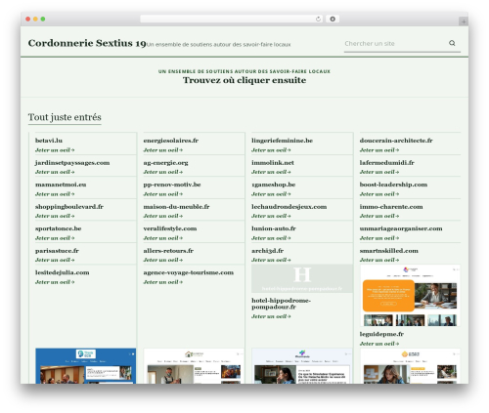
Task: Click 'Jeter un oeil' under ag-energie.org
Action: (x=163, y=172)
